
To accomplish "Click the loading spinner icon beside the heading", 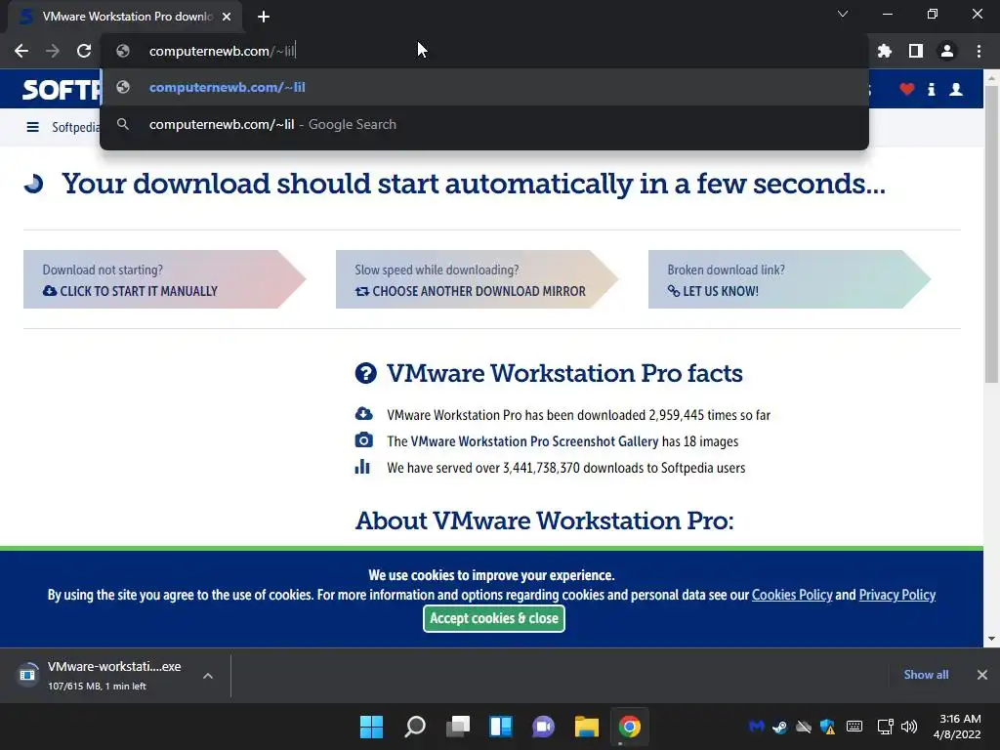I will [34, 184].
